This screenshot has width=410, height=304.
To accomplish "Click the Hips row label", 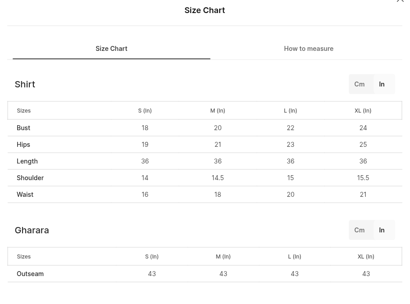I will click(23, 145).
